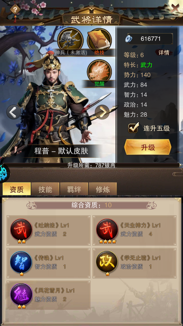Open the 神兵 weapon icon

point(70,40)
